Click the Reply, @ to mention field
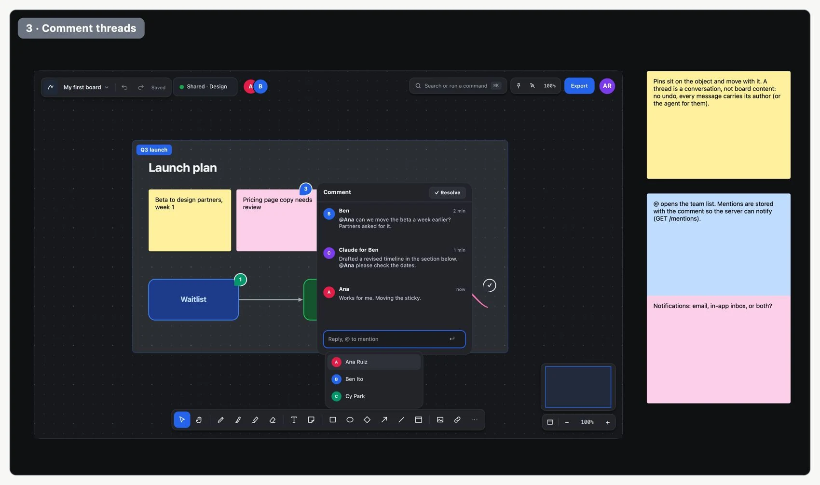 tap(394, 339)
